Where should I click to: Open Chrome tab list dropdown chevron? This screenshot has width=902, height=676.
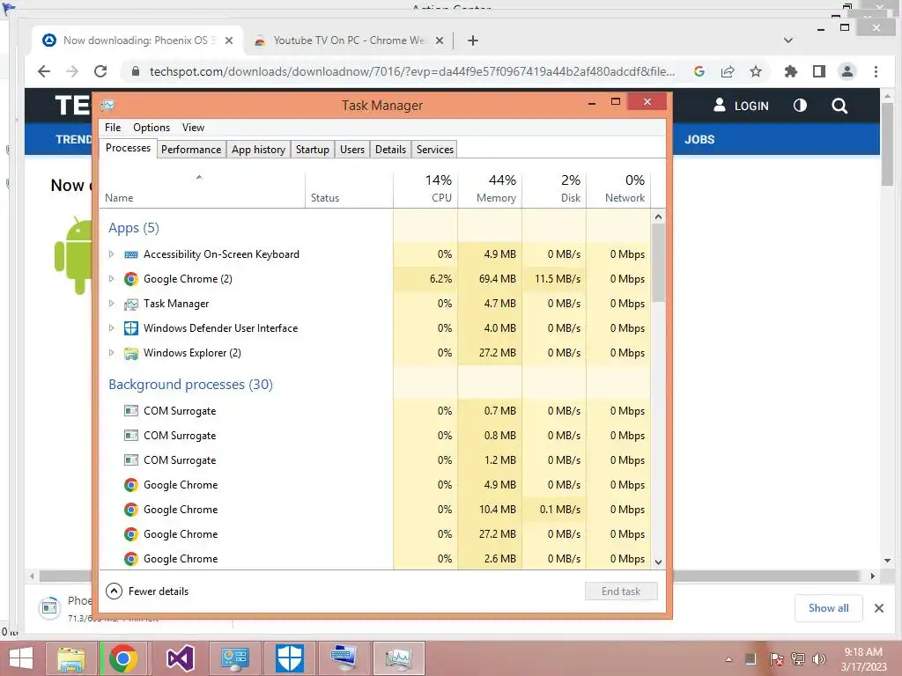coord(788,40)
